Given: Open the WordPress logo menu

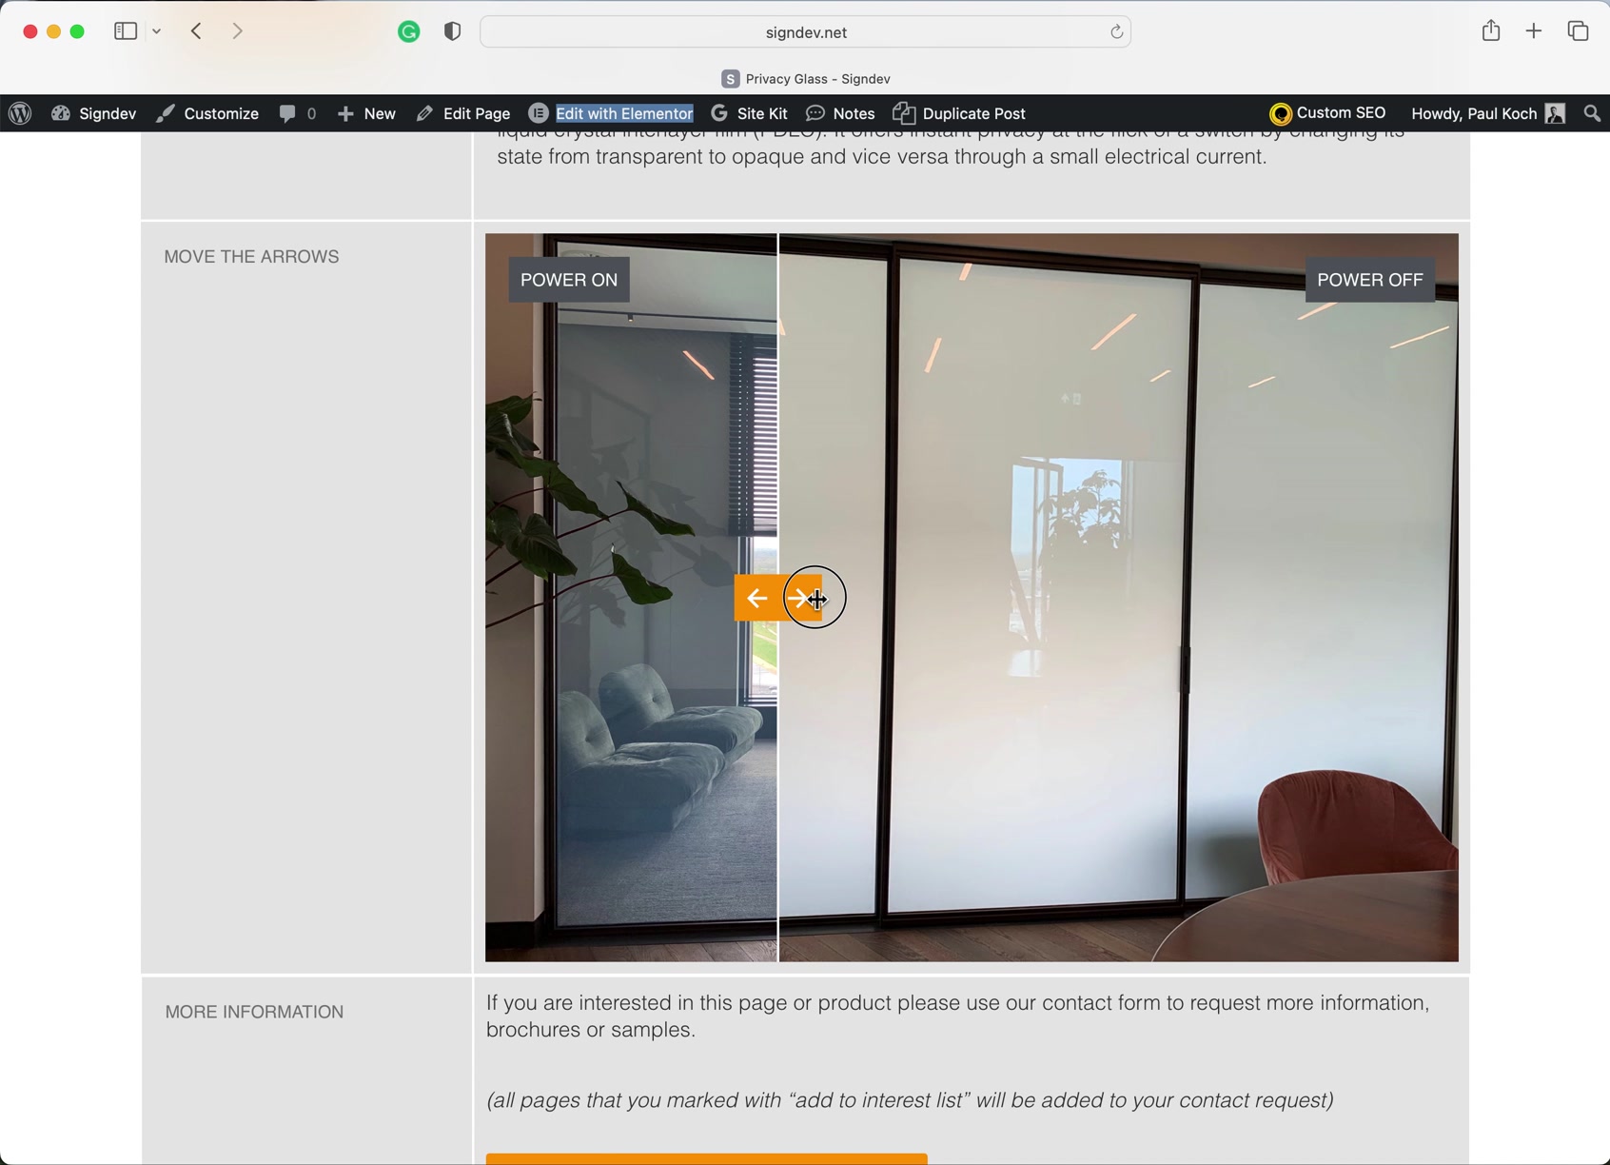Looking at the screenshot, I should coord(20,113).
